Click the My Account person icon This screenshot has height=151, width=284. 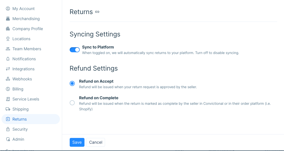click(x=8, y=9)
